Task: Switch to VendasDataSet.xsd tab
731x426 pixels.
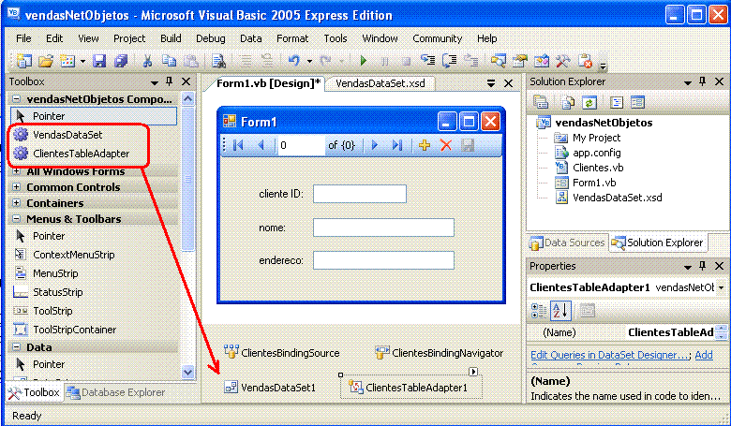Action: click(380, 84)
